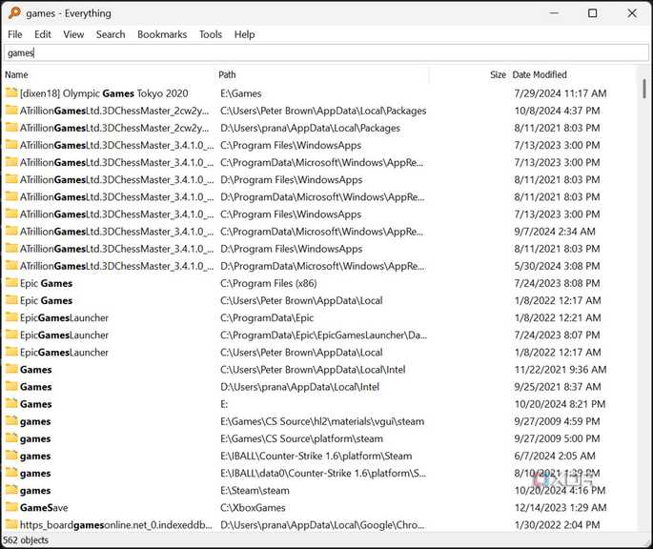Click folder icon of row dated 9/7/2024 2:34 AM
Image resolution: width=653 pixels, height=549 pixels.
click(11, 231)
